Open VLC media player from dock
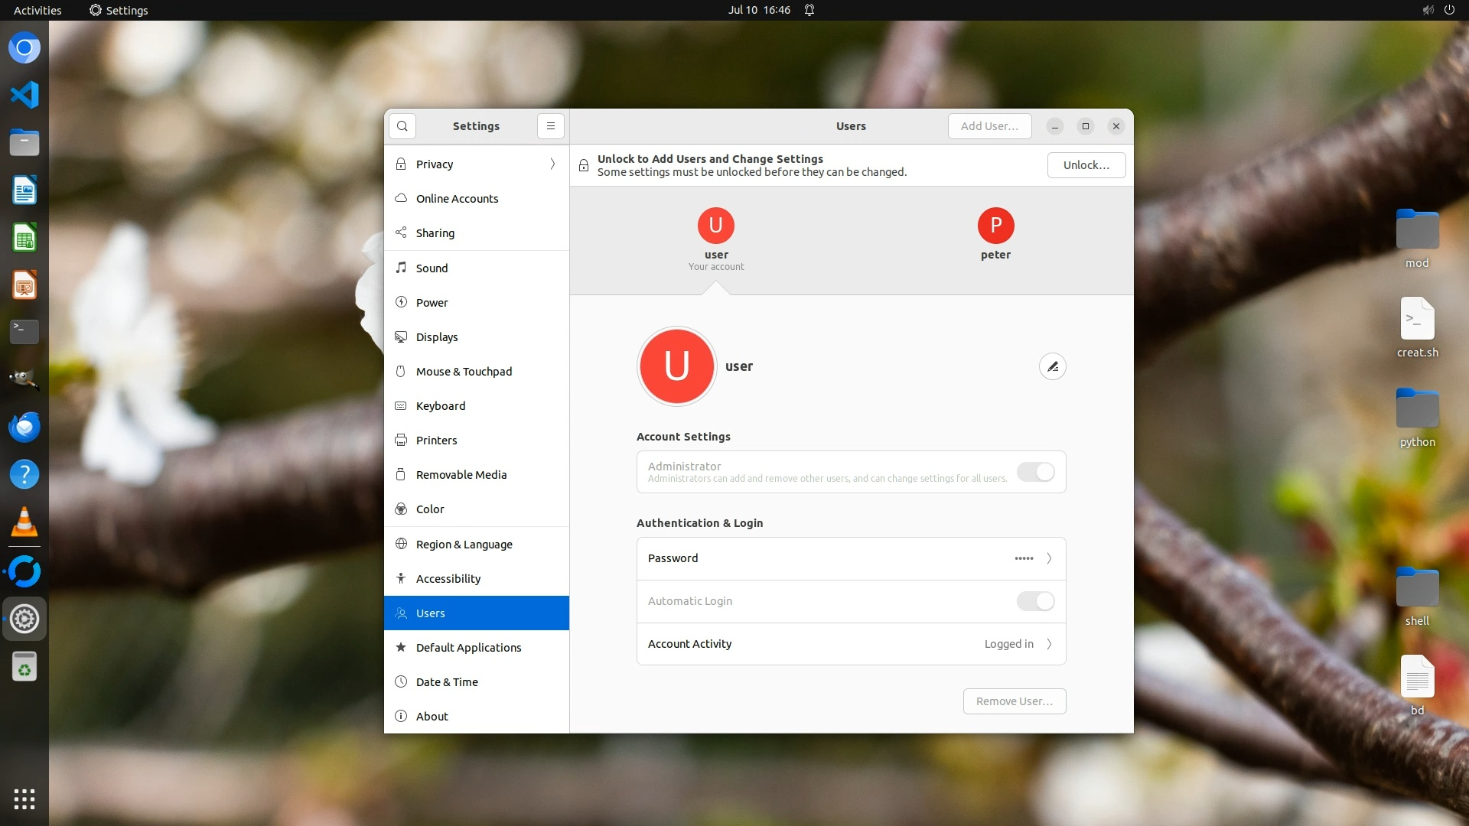This screenshot has width=1469, height=826. pyautogui.click(x=24, y=522)
